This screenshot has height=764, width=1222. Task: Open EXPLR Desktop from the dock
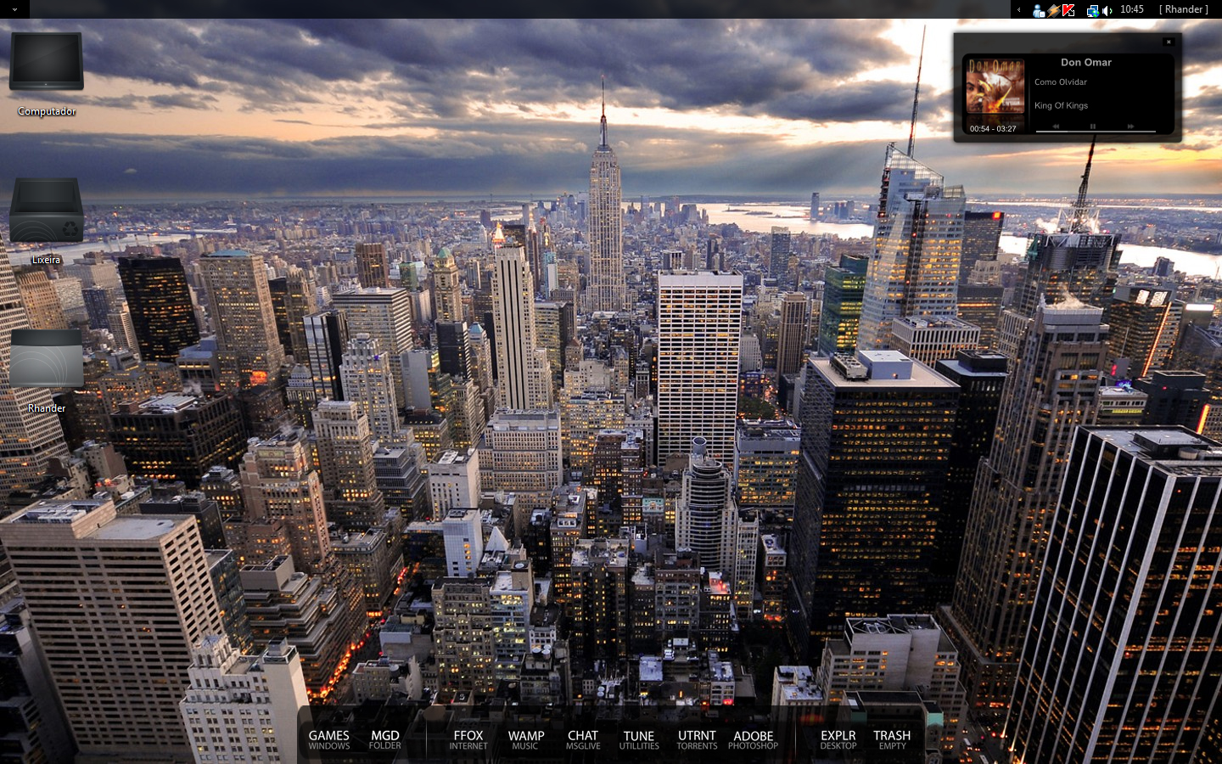coord(838,739)
